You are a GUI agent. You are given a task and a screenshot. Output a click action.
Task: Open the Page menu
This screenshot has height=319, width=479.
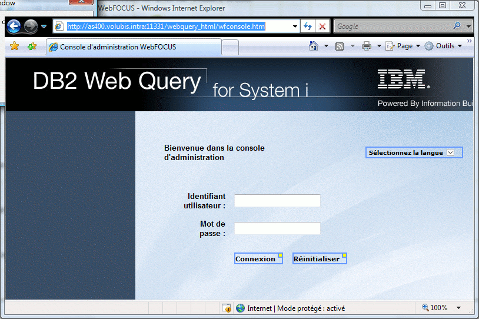[403, 46]
